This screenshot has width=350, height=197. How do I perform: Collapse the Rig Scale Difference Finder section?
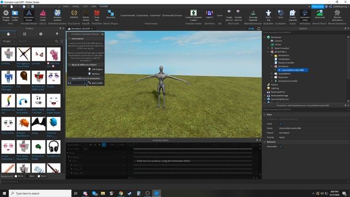(x=69, y=65)
